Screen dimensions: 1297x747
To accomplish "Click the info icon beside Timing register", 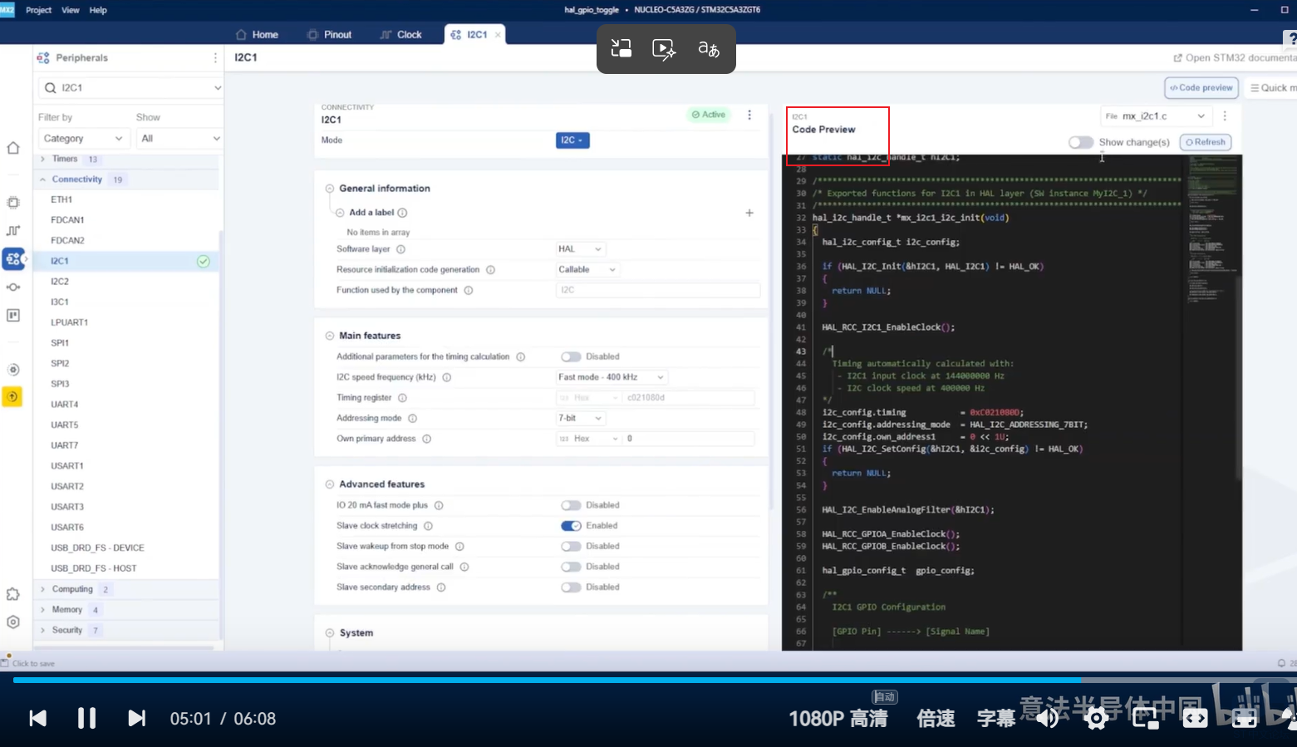I will 402,398.
